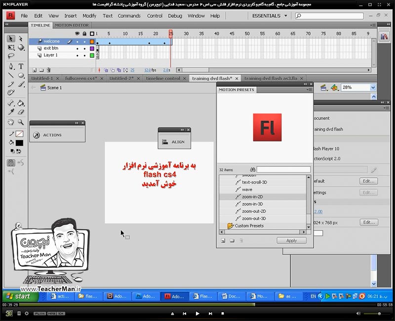Image resolution: width=395 pixels, height=321 pixels.
Task: Select the Brush tool
Action: click(21, 84)
